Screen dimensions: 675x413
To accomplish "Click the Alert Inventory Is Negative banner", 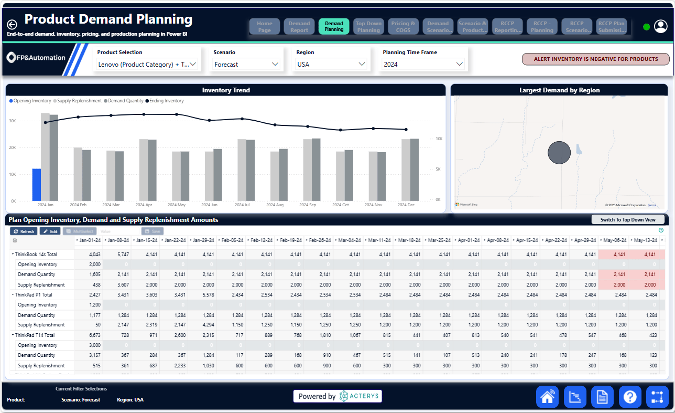I will [596, 59].
